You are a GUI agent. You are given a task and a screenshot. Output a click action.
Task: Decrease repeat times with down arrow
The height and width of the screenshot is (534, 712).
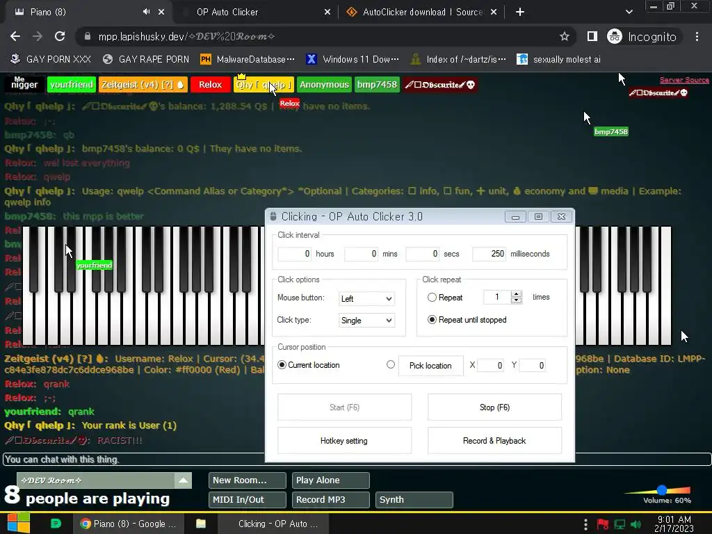tap(517, 300)
